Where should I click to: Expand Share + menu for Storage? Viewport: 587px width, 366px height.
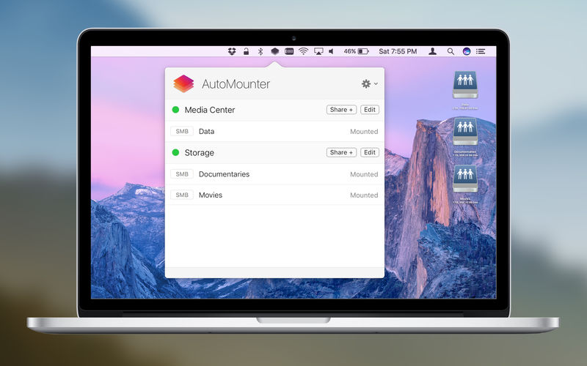point(341,152)
